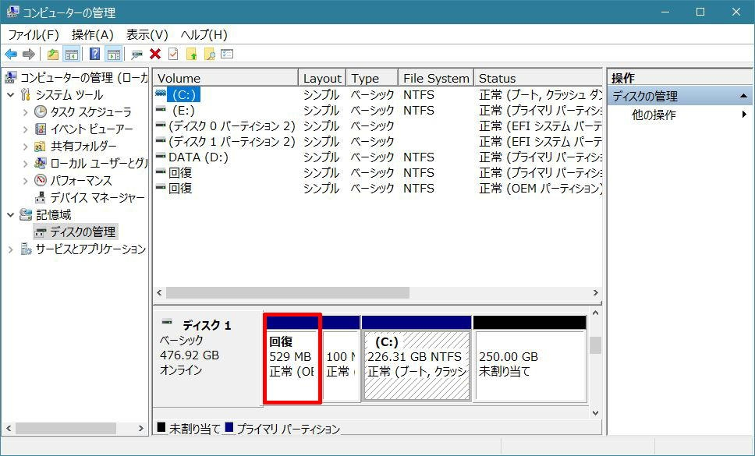Click the properties checkmark page icon
This screenshot has height=456, width=755.
pyautogui.click(x=173, y=54)
